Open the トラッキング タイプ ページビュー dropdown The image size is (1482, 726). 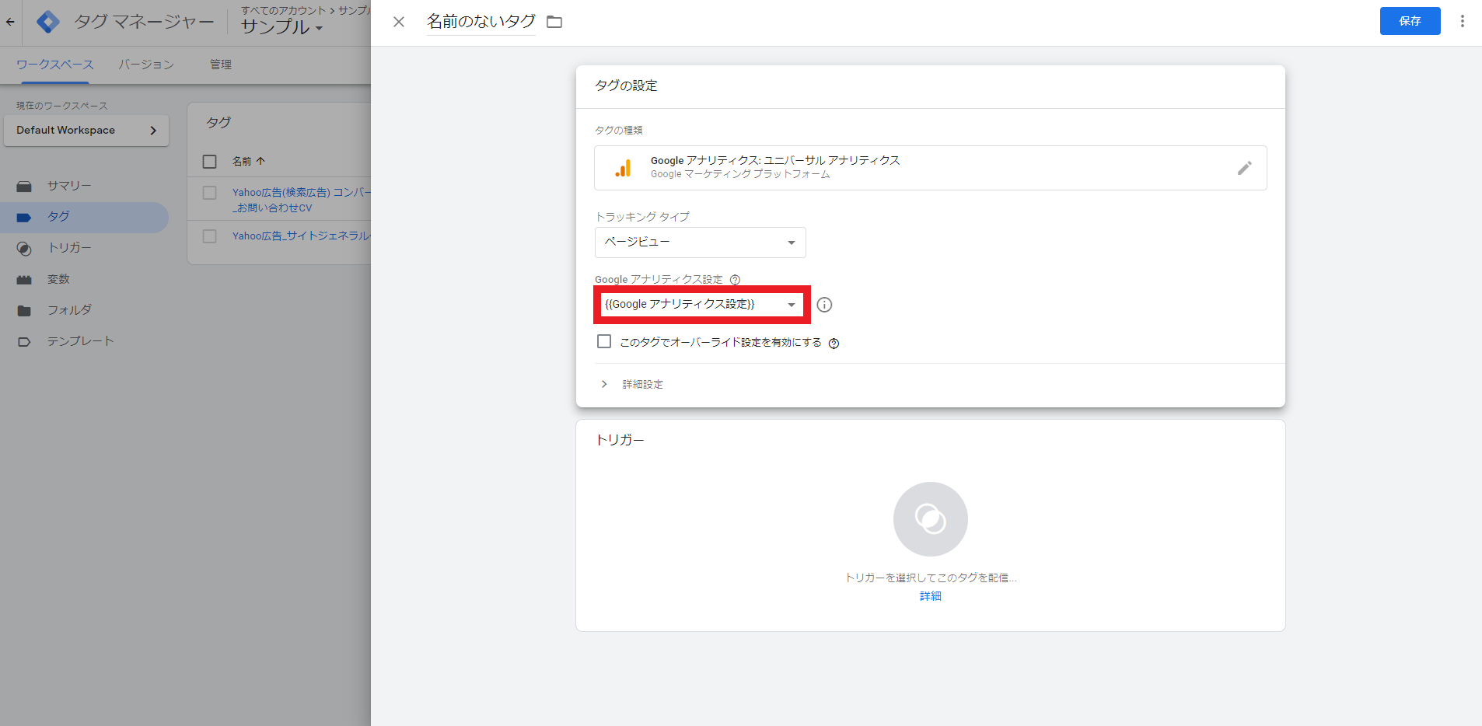coord(701,243)
